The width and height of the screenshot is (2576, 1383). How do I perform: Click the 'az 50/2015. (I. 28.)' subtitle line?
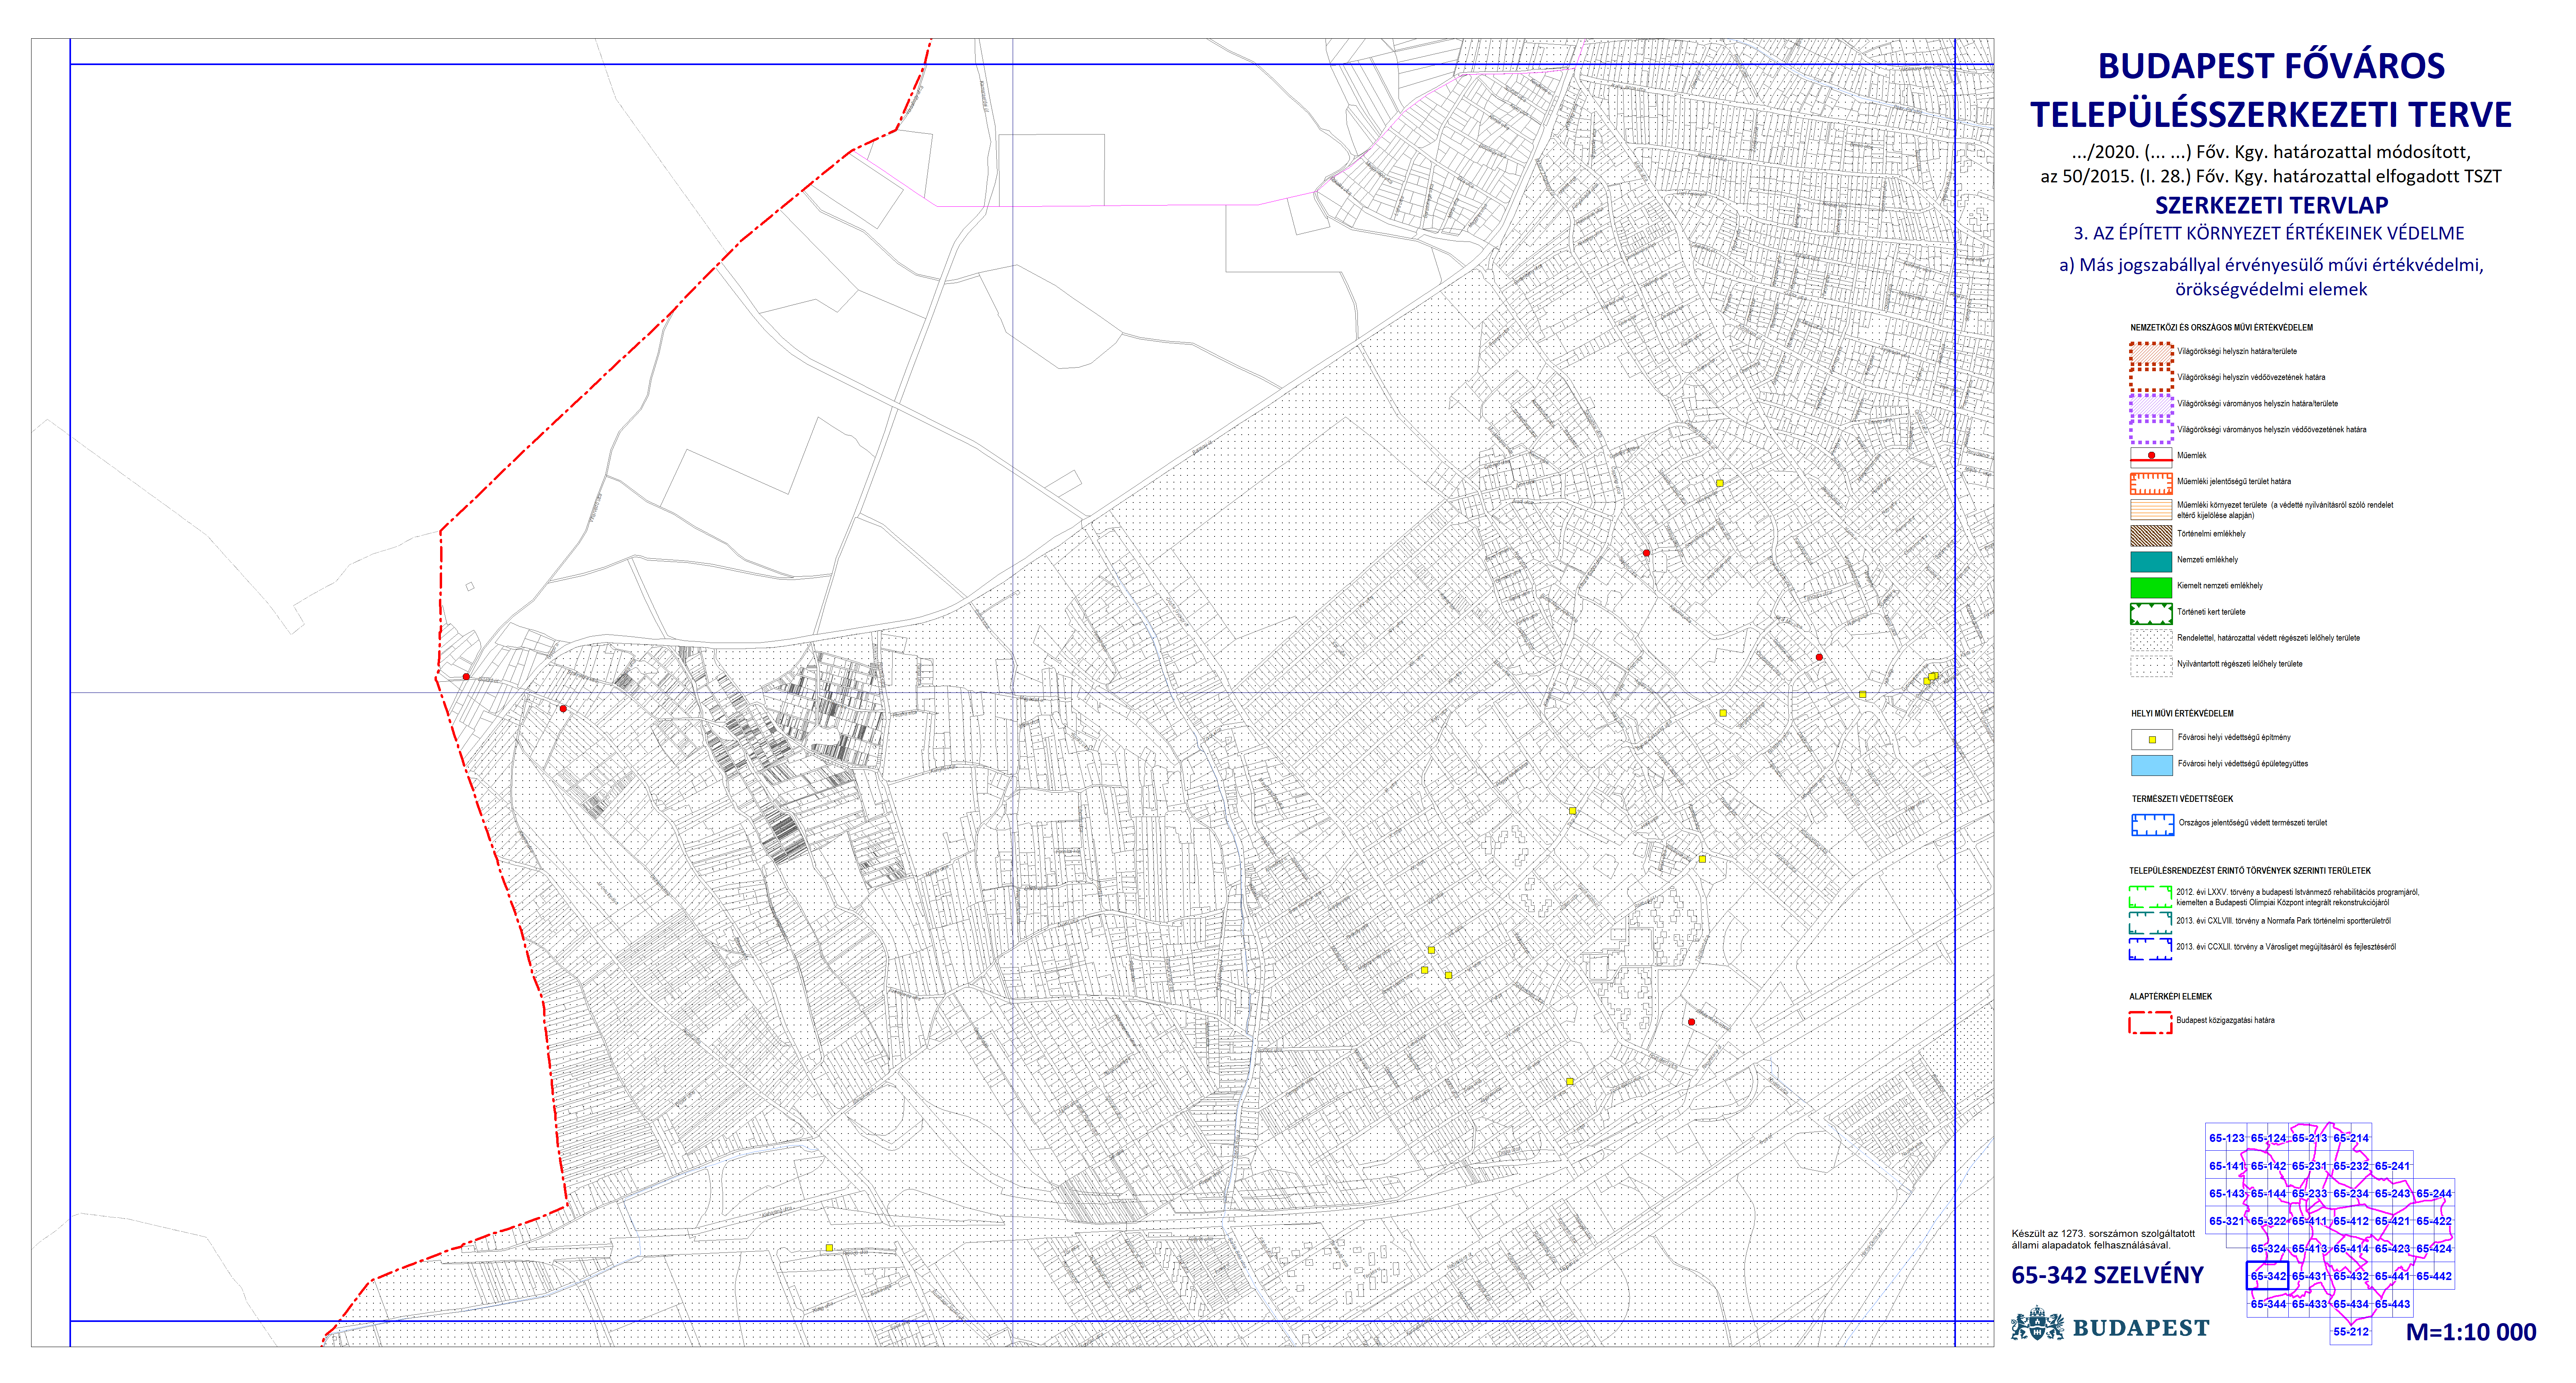tap(2271, 177)
